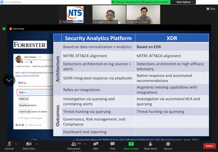Click the "1,187 votes" poll text
The width and height of the screenshot is (218, 152).
click(24, 118)
